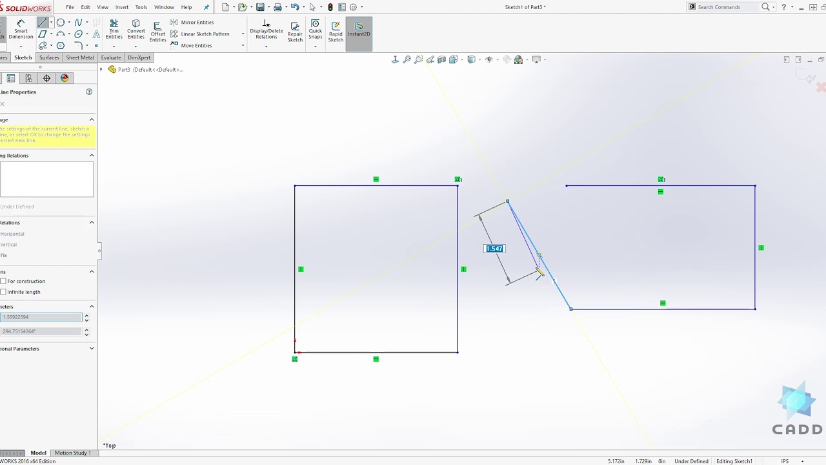826x465 pixels.
Task: Pin the menu bar with pushpin icon
Action: tap(206, 7)
